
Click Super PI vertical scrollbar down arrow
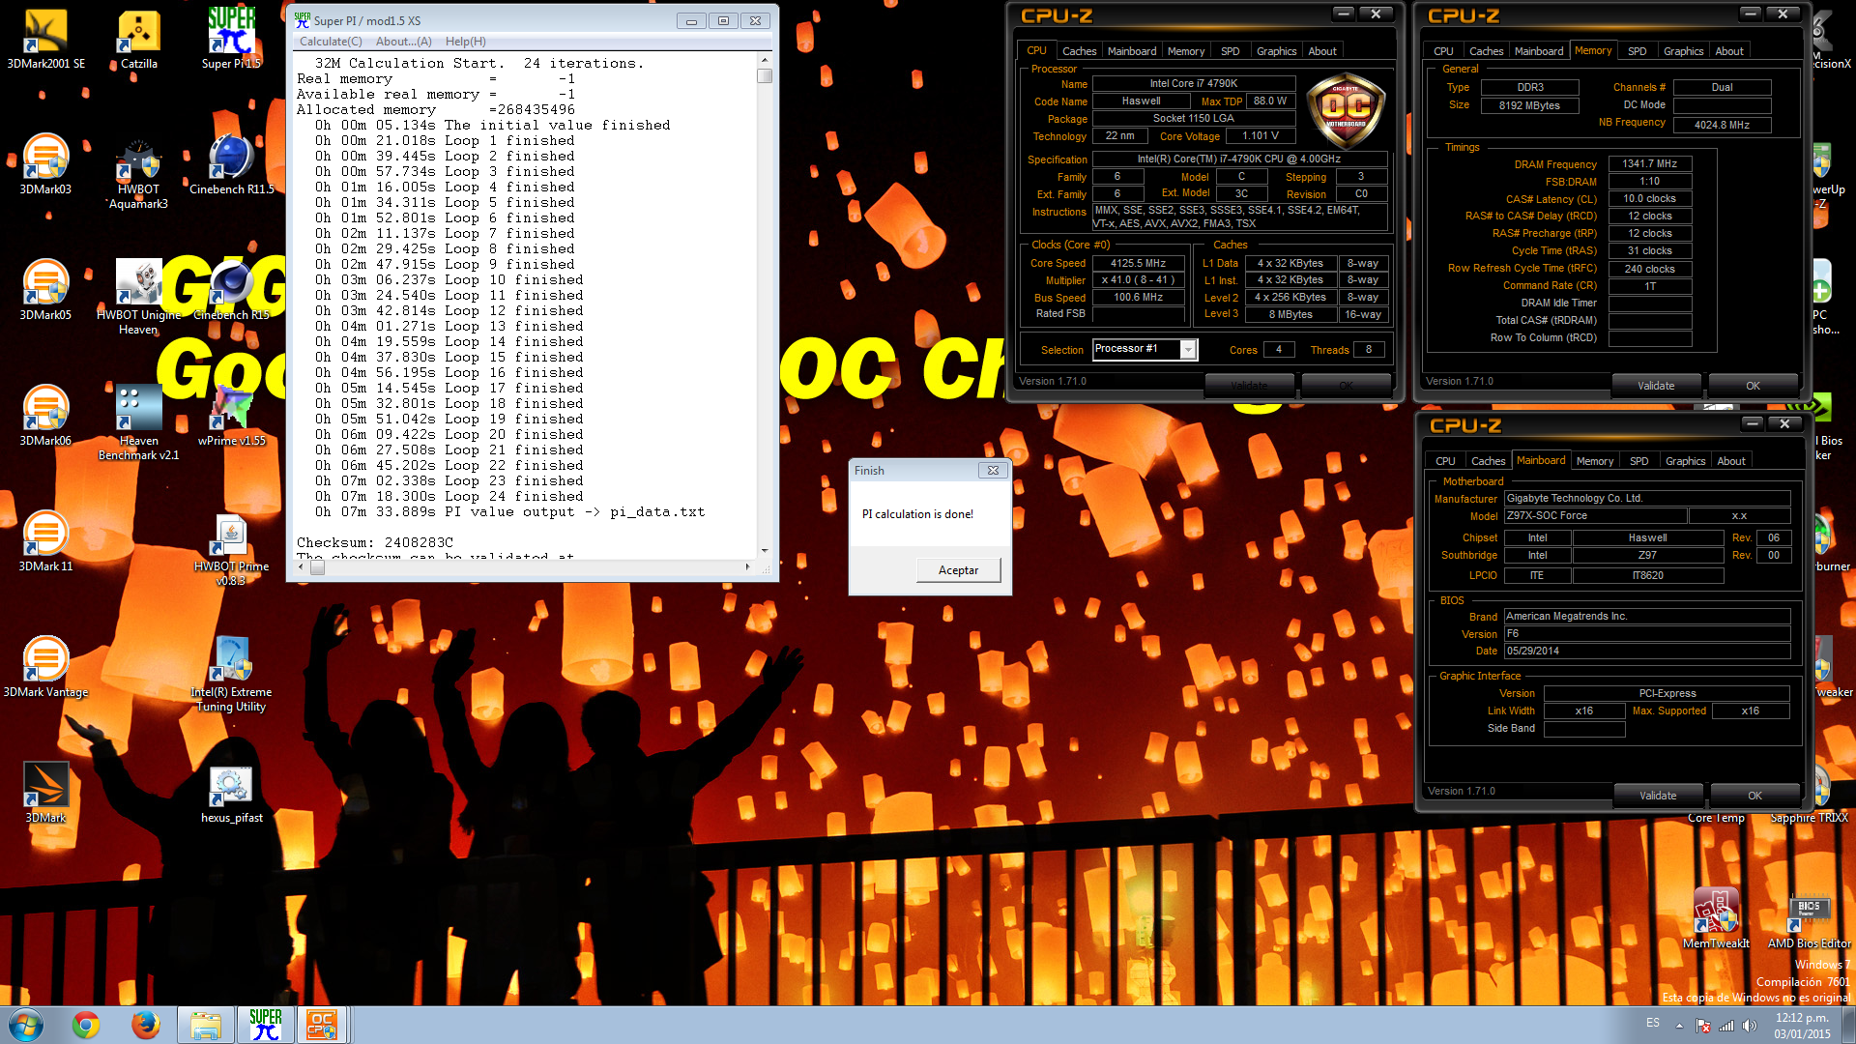765,551
